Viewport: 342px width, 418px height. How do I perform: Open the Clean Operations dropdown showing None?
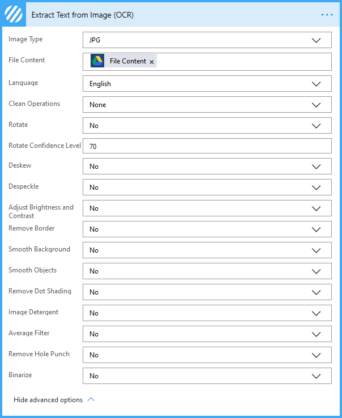tap(207, 104)
